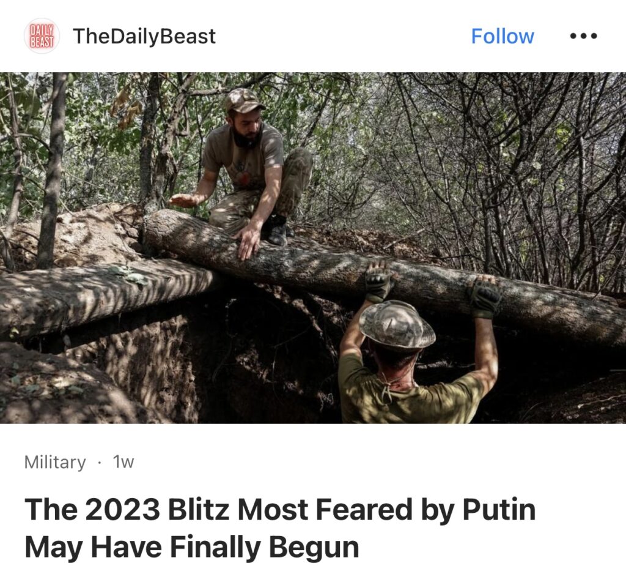Select the Military category label
The width and height of the screenshot is (626, 582).
click(55, 462)
